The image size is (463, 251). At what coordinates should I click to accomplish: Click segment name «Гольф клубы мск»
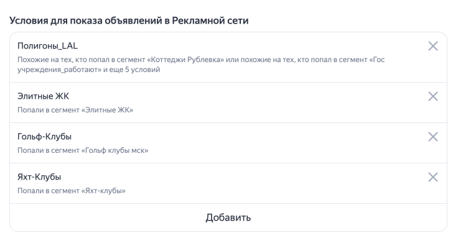pos(113,150)
